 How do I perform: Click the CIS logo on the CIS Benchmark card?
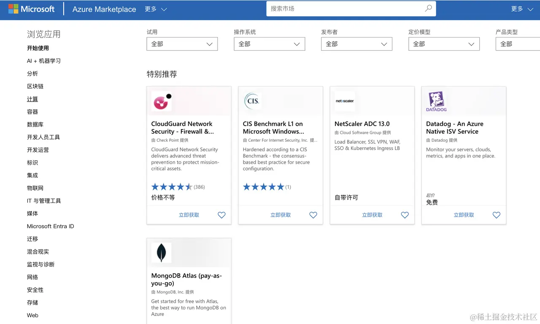pos(252,101)
